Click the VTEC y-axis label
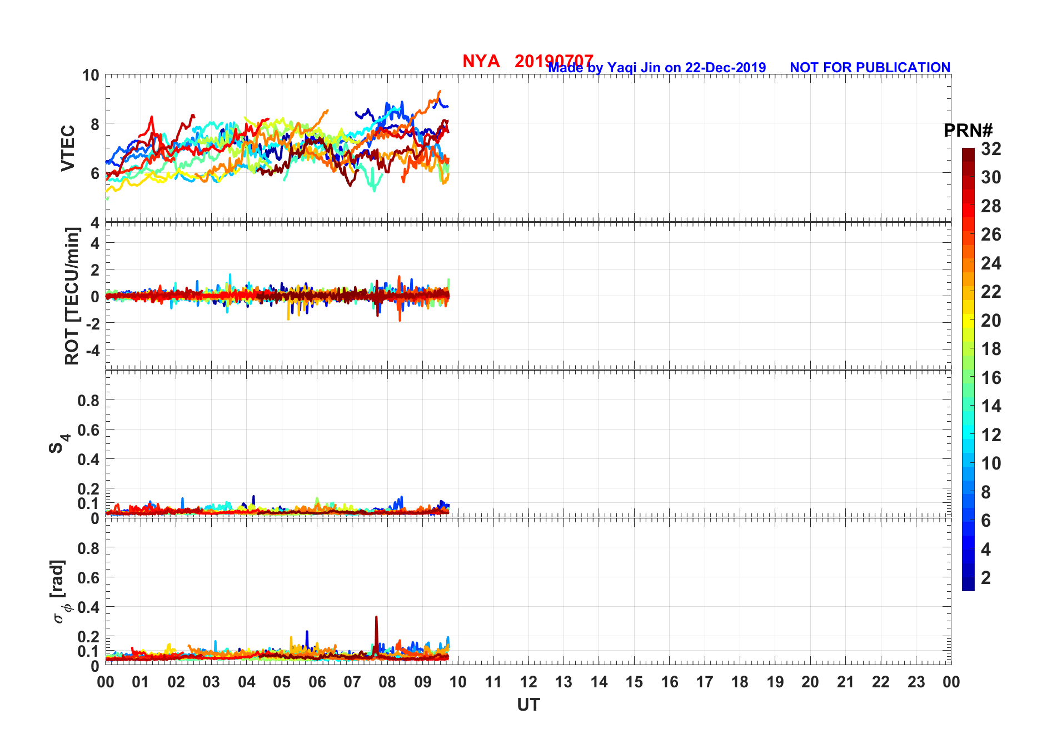The height and width of the screenshot is (739, 1057). [x=68, y=148]
